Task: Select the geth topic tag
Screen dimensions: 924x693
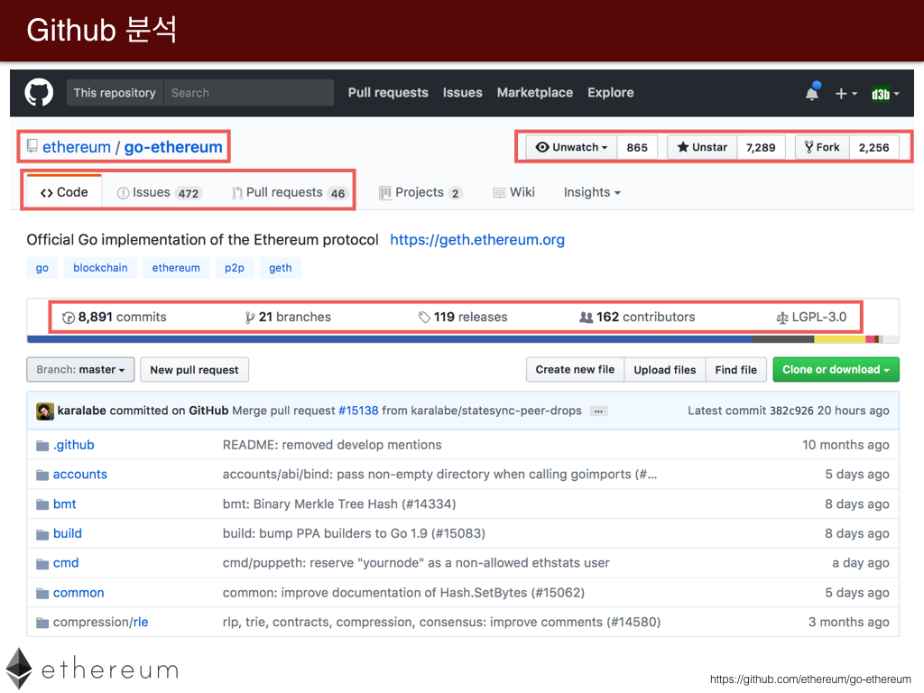Action: point(281,267)
